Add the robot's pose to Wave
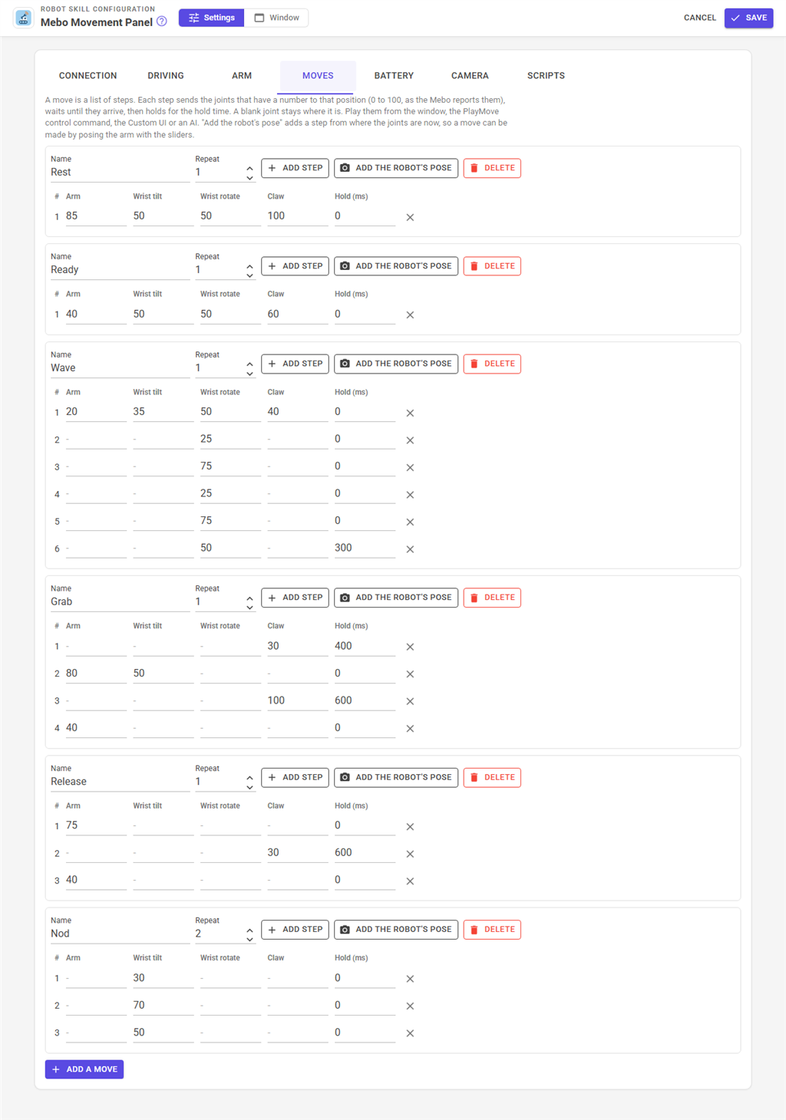Screen dimensions: 786x1120 pyautogui.click(x=396, y=364)
